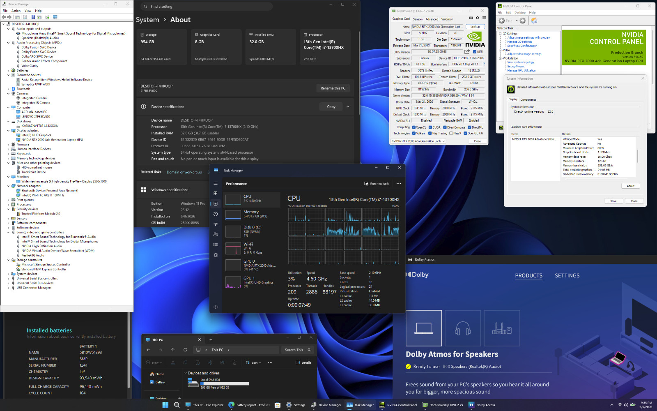The image size is (657, 411).
Task: Click Run new task in Task Manager
Action: pos(376,184)
